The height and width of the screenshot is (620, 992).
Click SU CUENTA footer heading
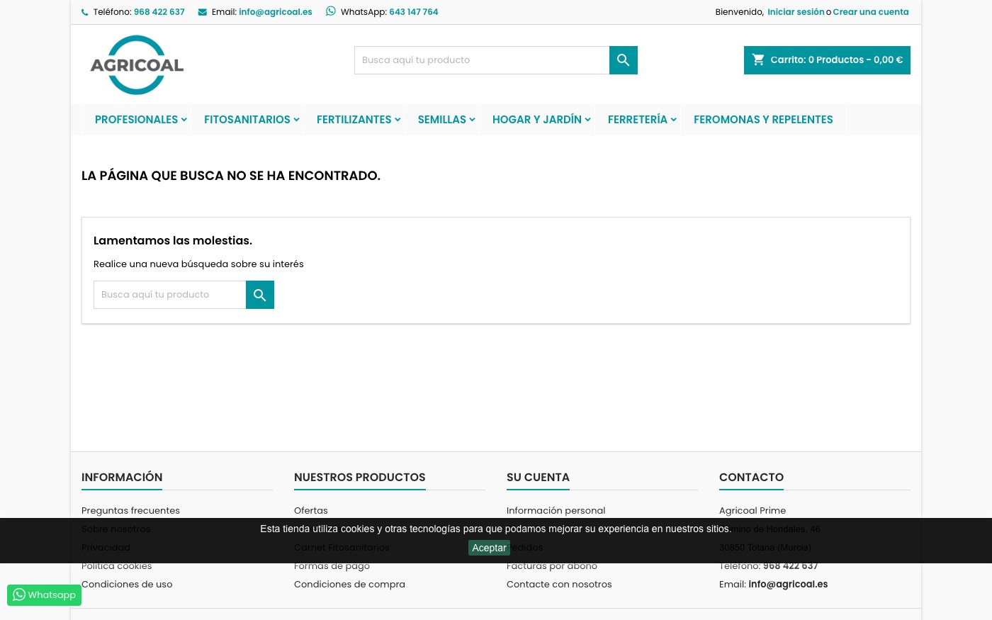click(538, 478)
